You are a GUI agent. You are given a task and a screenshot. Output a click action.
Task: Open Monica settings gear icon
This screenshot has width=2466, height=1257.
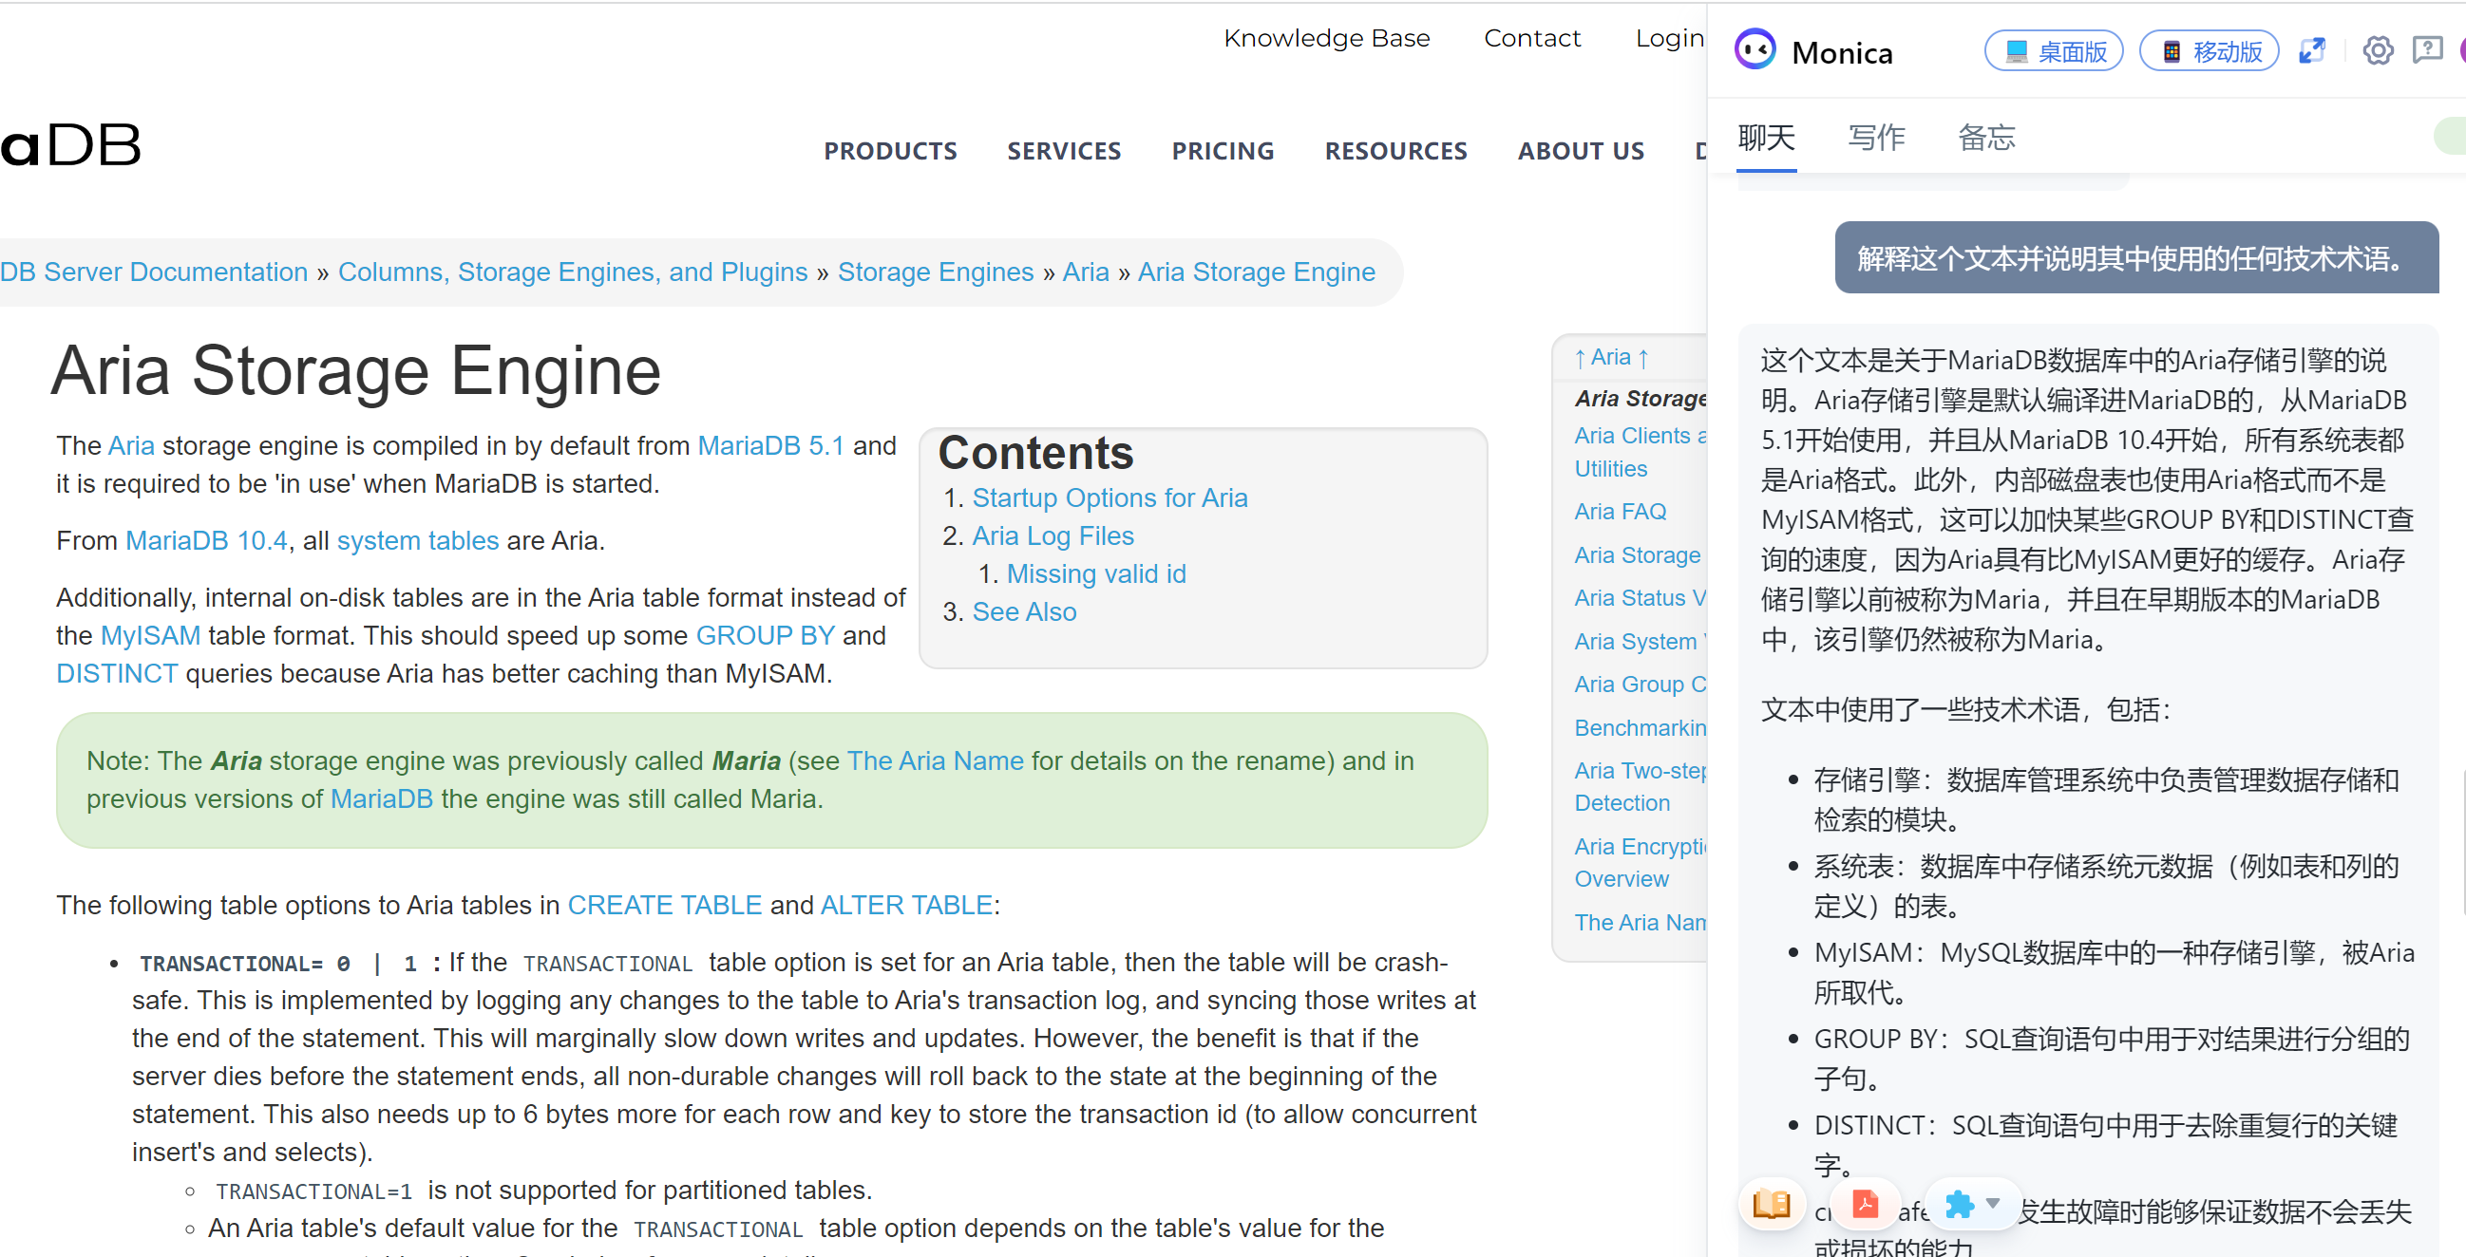(2377, 49)
